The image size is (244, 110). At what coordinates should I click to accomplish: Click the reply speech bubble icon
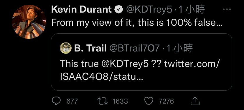coord(56,101)
